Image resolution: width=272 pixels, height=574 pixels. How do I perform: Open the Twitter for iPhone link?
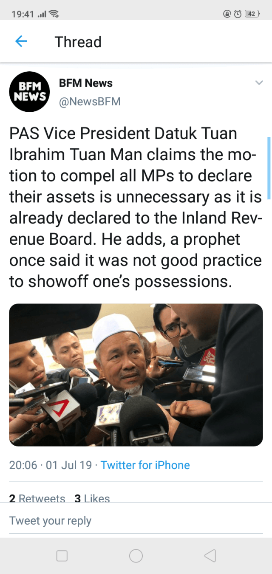coord(145,465)
